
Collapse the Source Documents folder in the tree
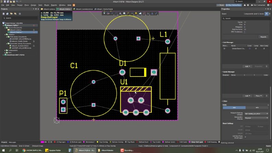5,28
